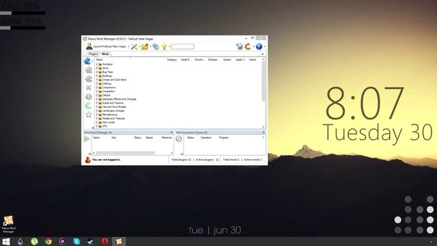Select the New Lands row

[x=109, y=122]
